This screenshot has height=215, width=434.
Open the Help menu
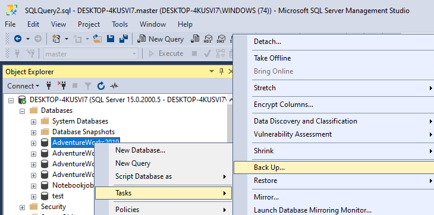tap(185, 24)
